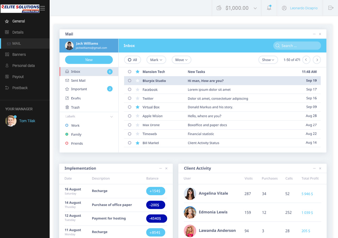Toggle the All select button
Viewport: 338px width, 238px height.
pyautogui.click(x=133, y=60)
